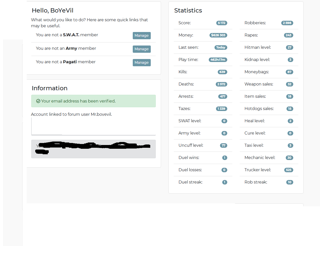Click the 'Hello, BoYeVil' heading
This screenshot has width=320, height=256.
[52, 10]
